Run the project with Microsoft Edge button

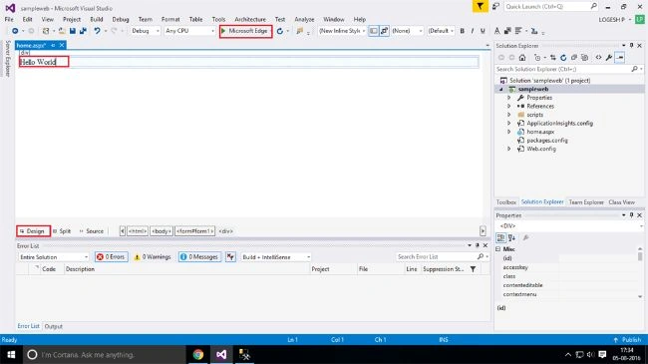[245, 31]
